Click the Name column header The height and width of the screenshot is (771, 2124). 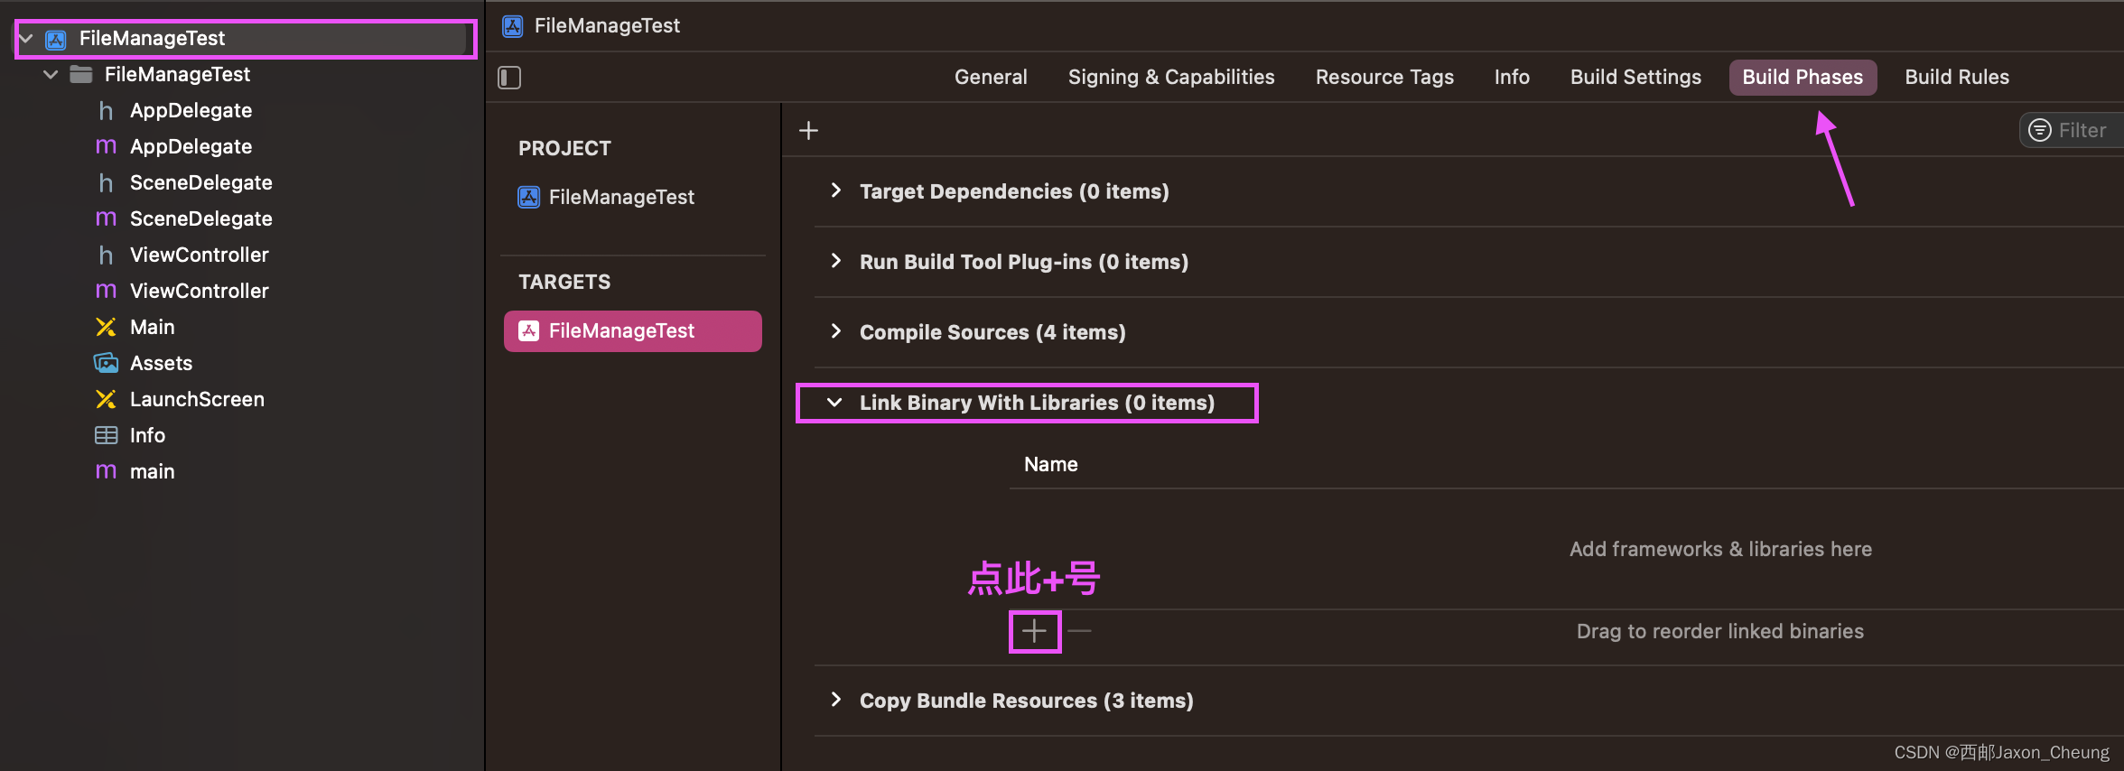coord(1051,465)
